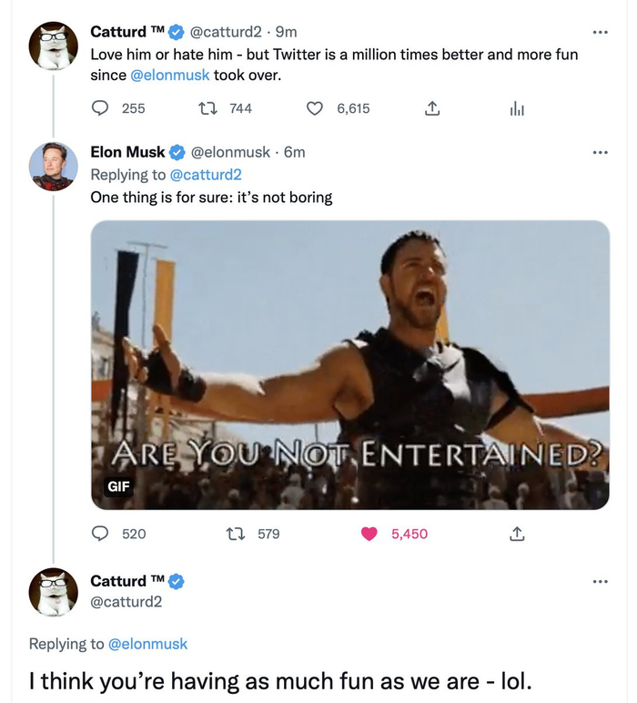Open Elon Musk's profile picture
This screenshot has width=637, height=703.
pos(53,166)
